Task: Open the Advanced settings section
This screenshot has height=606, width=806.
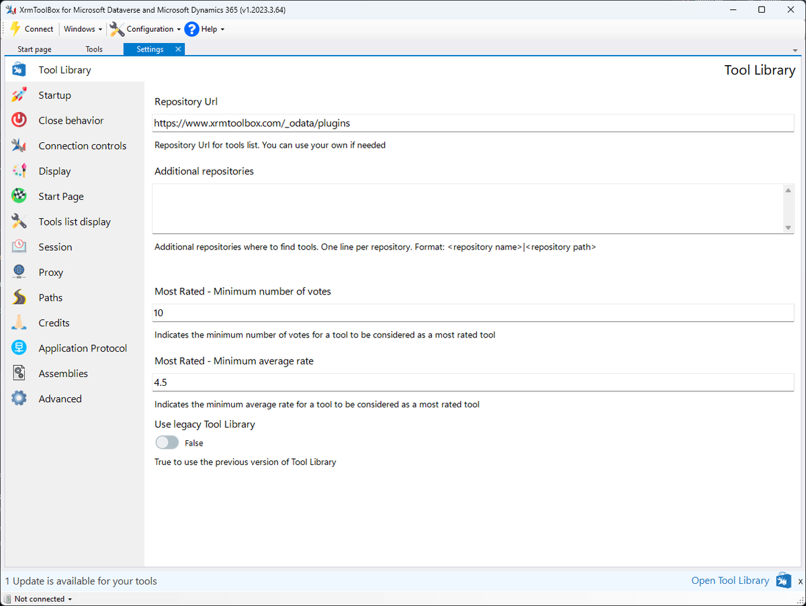Action: point(75,399)
